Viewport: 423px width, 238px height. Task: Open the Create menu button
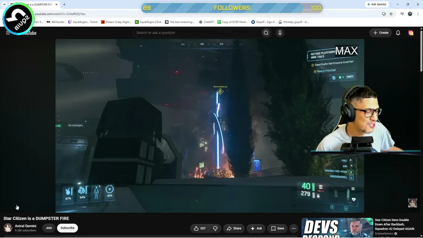(381, 33)
